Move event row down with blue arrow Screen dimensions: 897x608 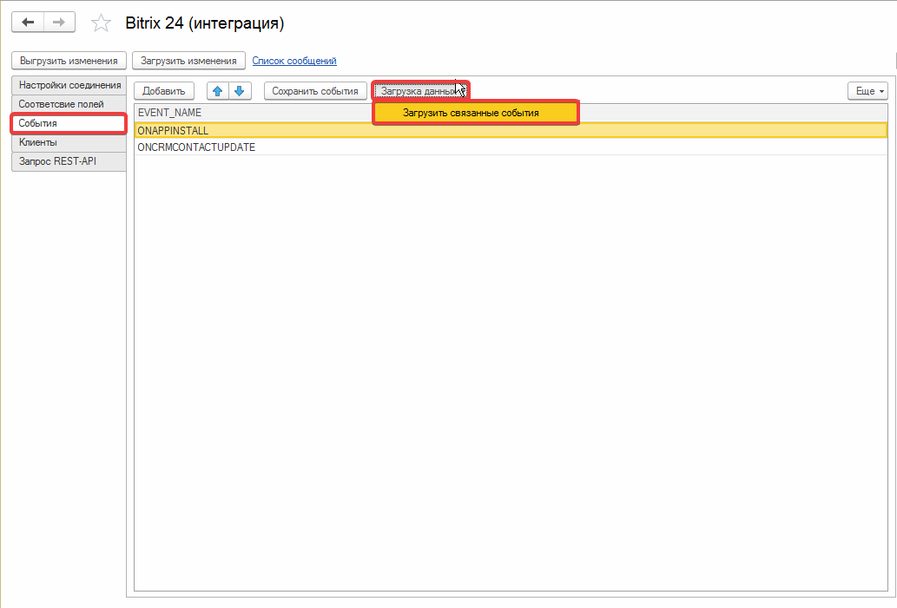240,91
